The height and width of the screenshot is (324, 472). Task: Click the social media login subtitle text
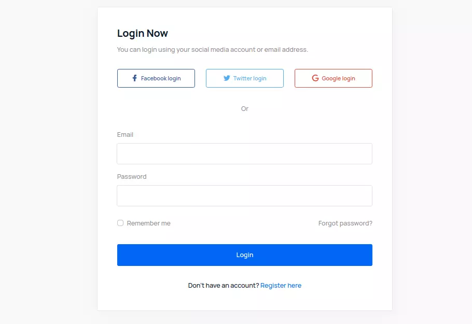coord(212,50)
